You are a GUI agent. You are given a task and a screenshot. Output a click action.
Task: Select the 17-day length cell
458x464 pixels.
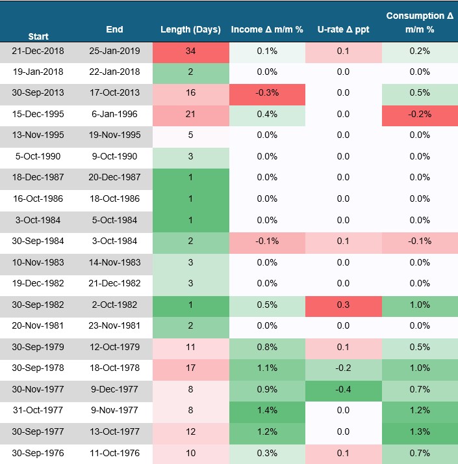pos(190,368)
